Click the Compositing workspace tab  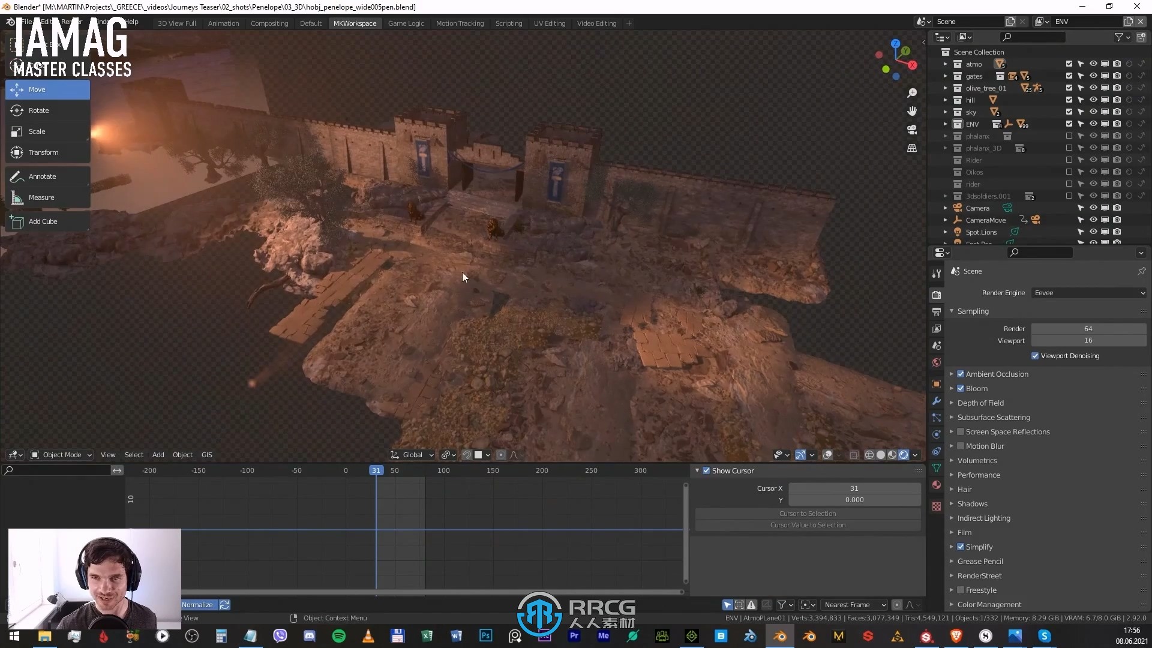click(x=269, y=23)
